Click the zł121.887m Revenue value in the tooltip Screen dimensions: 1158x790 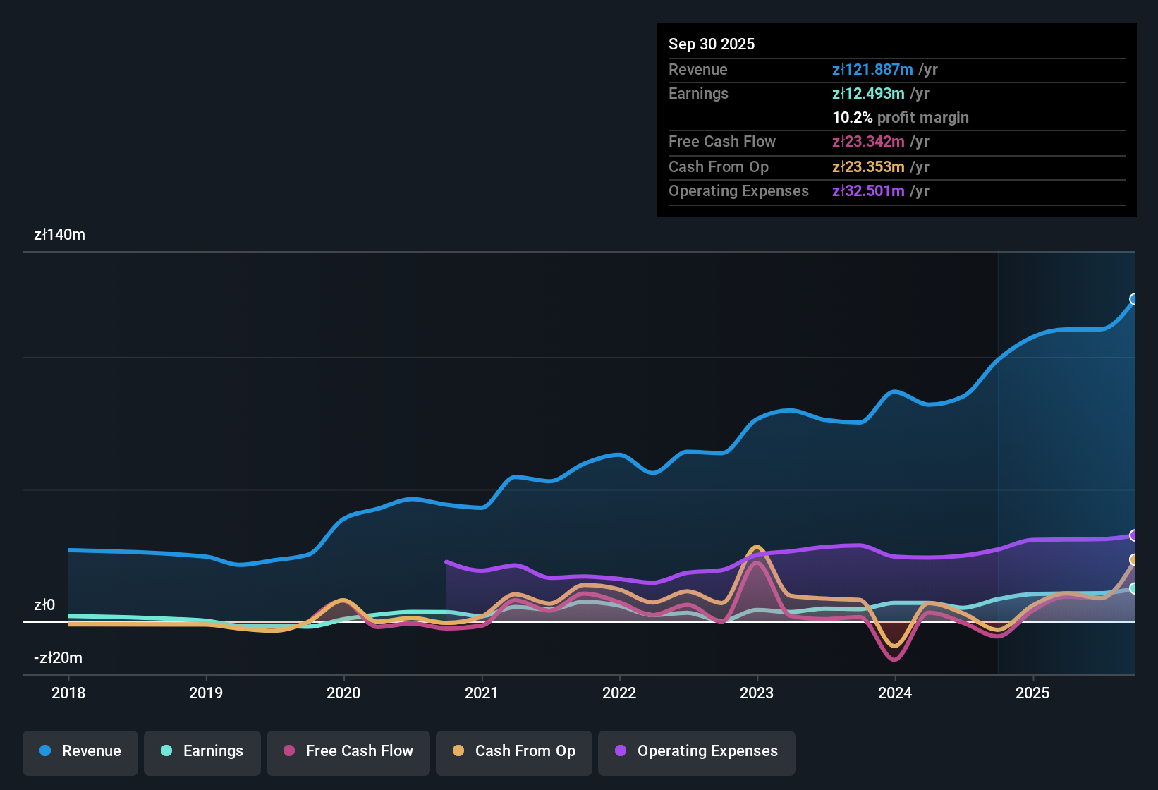[872, 69]
